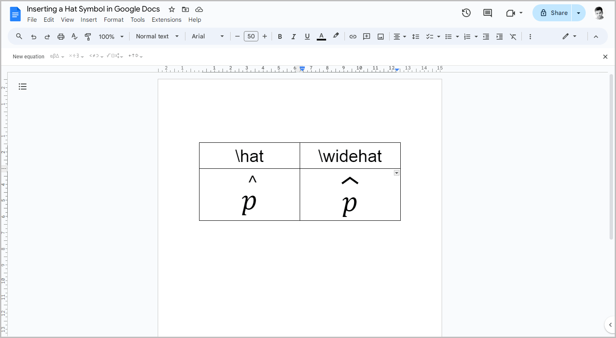Select the Insert image icon
Image resolution: width=616 pixels, height=338 pixels.
(x=380, y=36)
